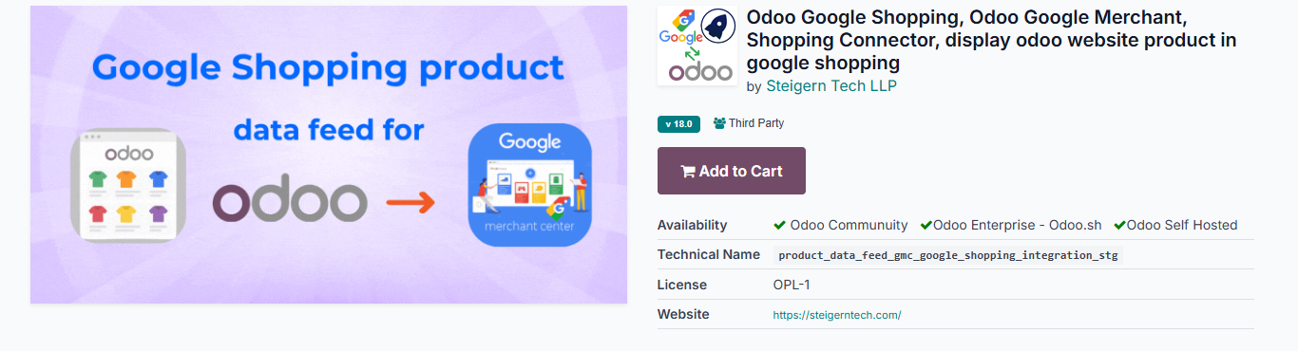The image size is (1298, 351).
Task: Click the Google Shopping product banner image
Action: [x=329, y=155]
